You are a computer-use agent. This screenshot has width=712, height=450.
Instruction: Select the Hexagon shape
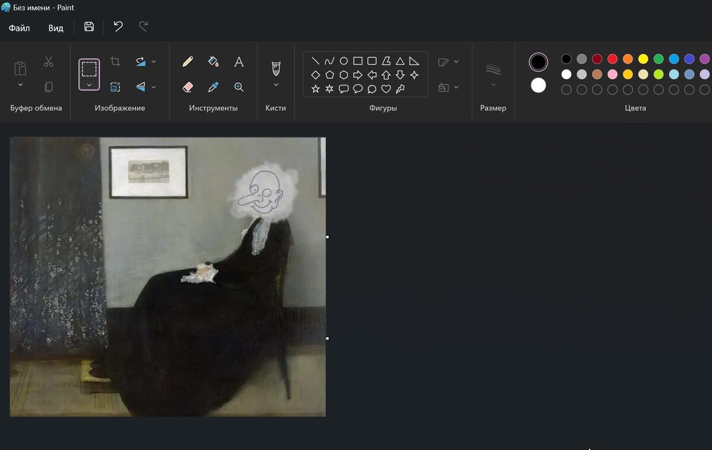344,75
